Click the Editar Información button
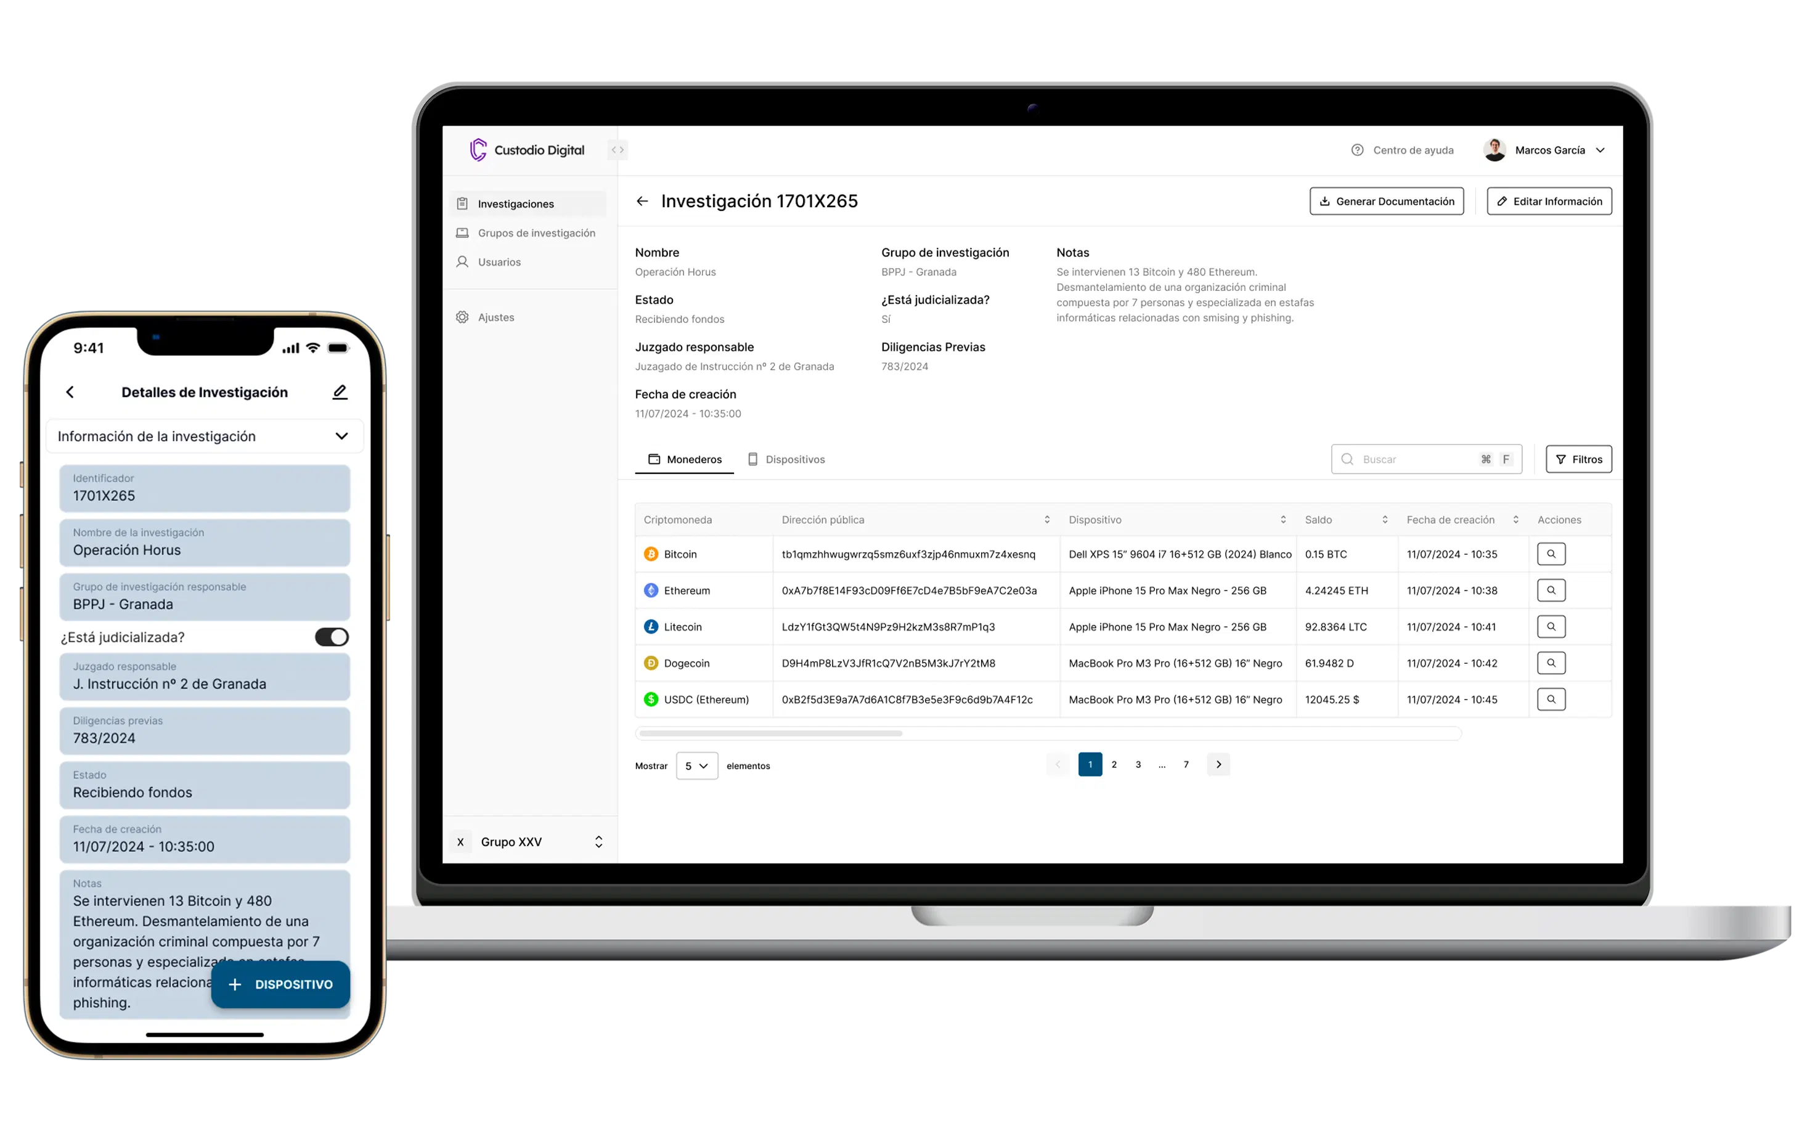Viewport: 1810px width, 1131px height. pos(1551,201)
